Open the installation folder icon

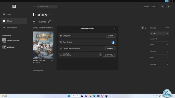tap(100, 55)
